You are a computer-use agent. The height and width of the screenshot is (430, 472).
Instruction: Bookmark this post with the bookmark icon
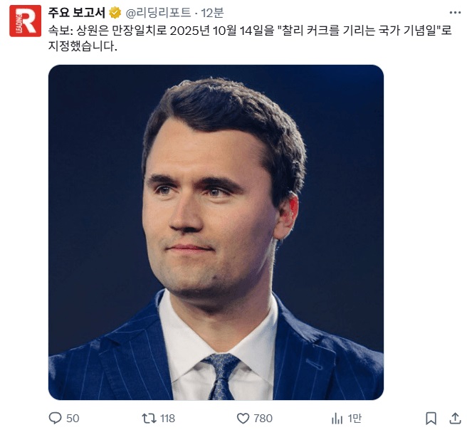point(431,418)
